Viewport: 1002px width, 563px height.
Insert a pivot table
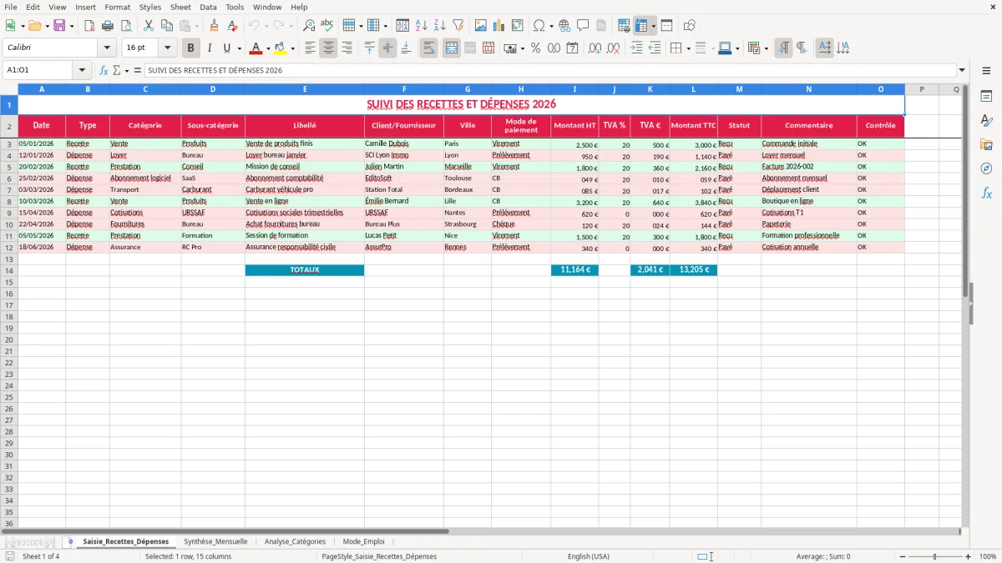click(517, 26)
